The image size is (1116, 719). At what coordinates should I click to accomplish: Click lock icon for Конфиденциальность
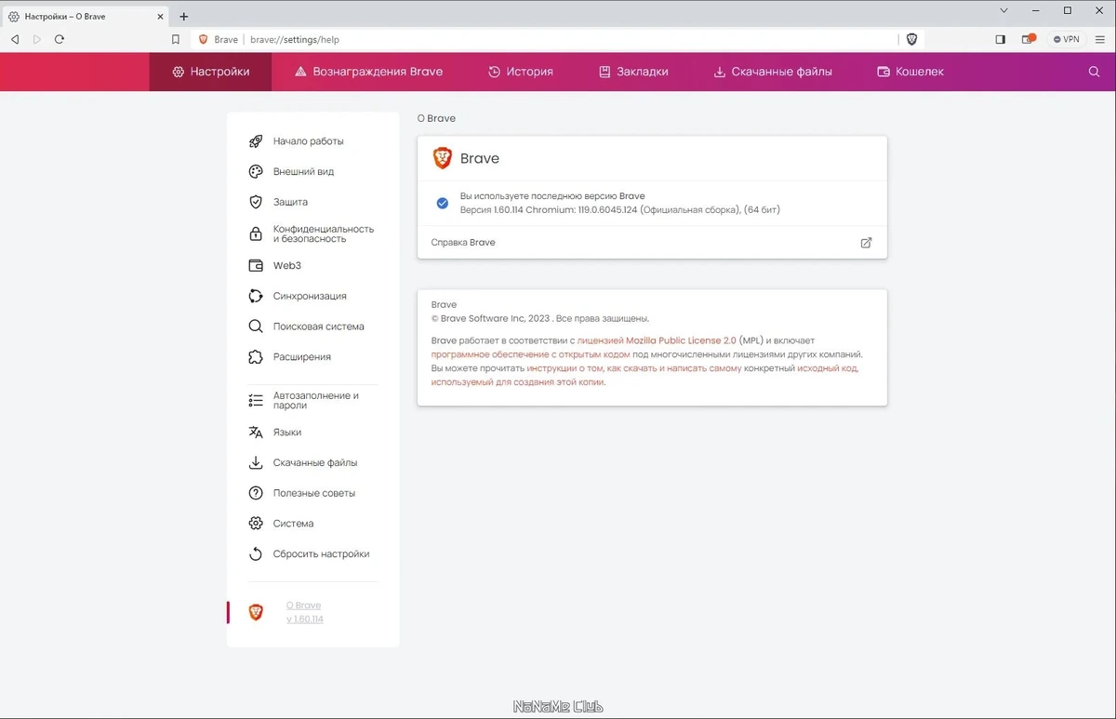256,234
